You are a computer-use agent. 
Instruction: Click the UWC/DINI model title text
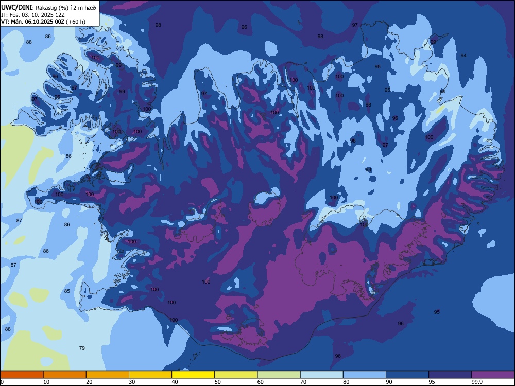[x=16, y=7]
